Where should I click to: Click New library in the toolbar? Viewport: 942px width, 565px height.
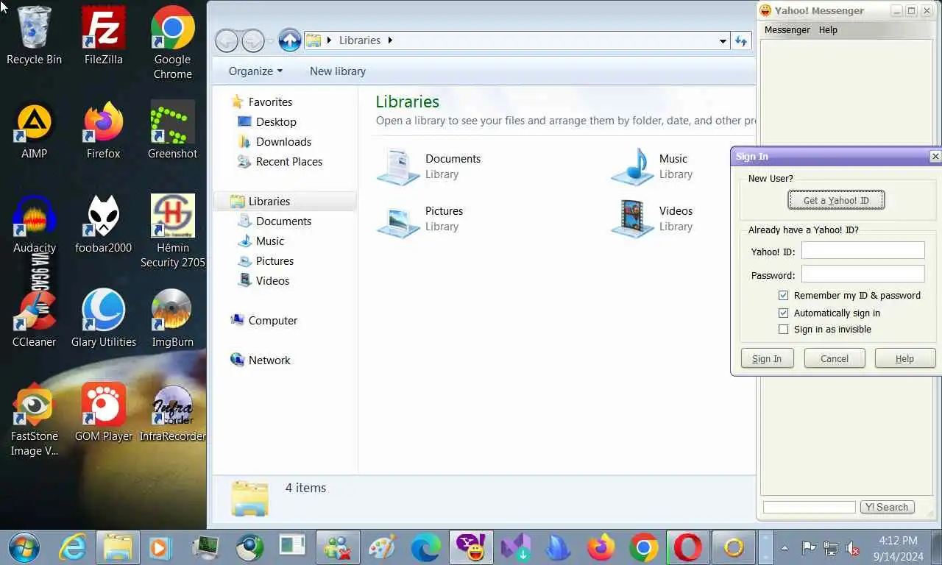[338, 71]
